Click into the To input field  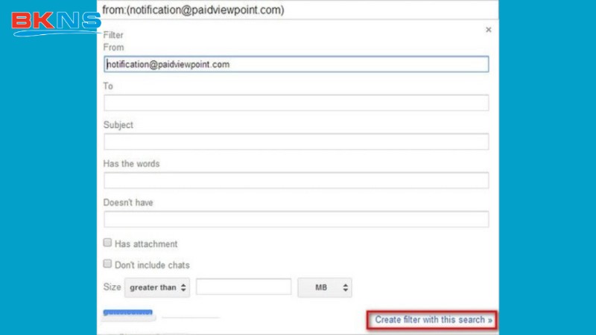point(296,103)
